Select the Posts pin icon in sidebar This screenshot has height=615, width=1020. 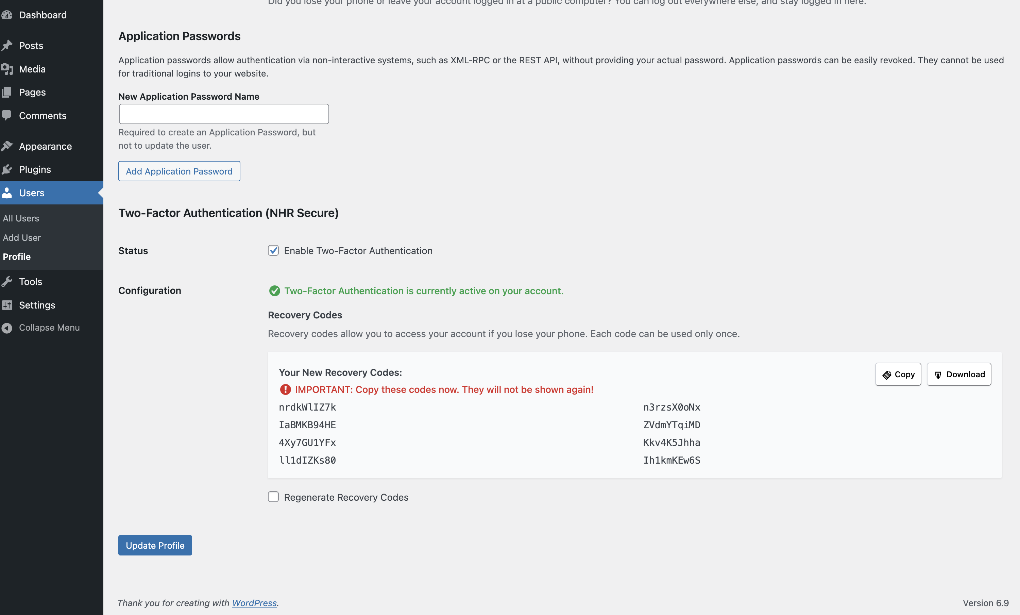(7, 46)
